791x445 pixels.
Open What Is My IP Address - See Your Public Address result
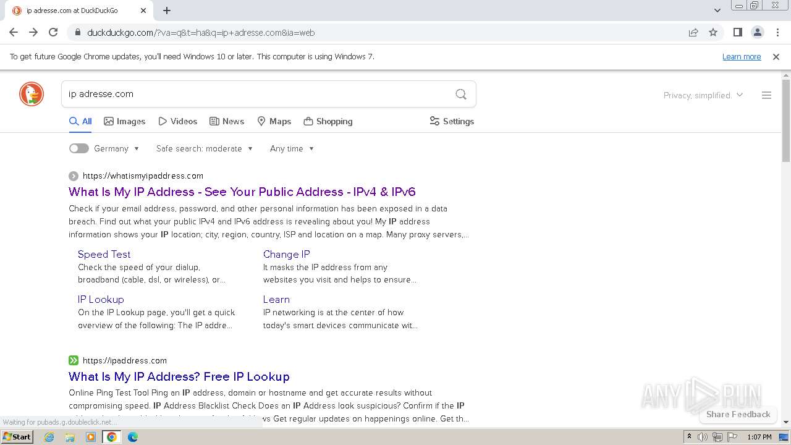[x=242, y=192]
